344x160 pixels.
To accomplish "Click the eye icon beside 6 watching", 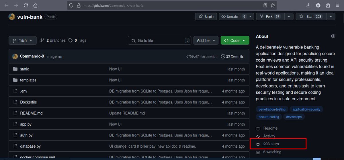I will coord(258,152).
